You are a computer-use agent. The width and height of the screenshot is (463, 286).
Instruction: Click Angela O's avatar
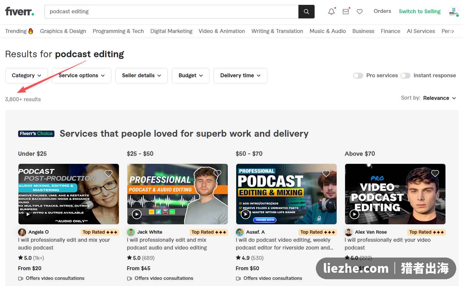tap(22, 232)
